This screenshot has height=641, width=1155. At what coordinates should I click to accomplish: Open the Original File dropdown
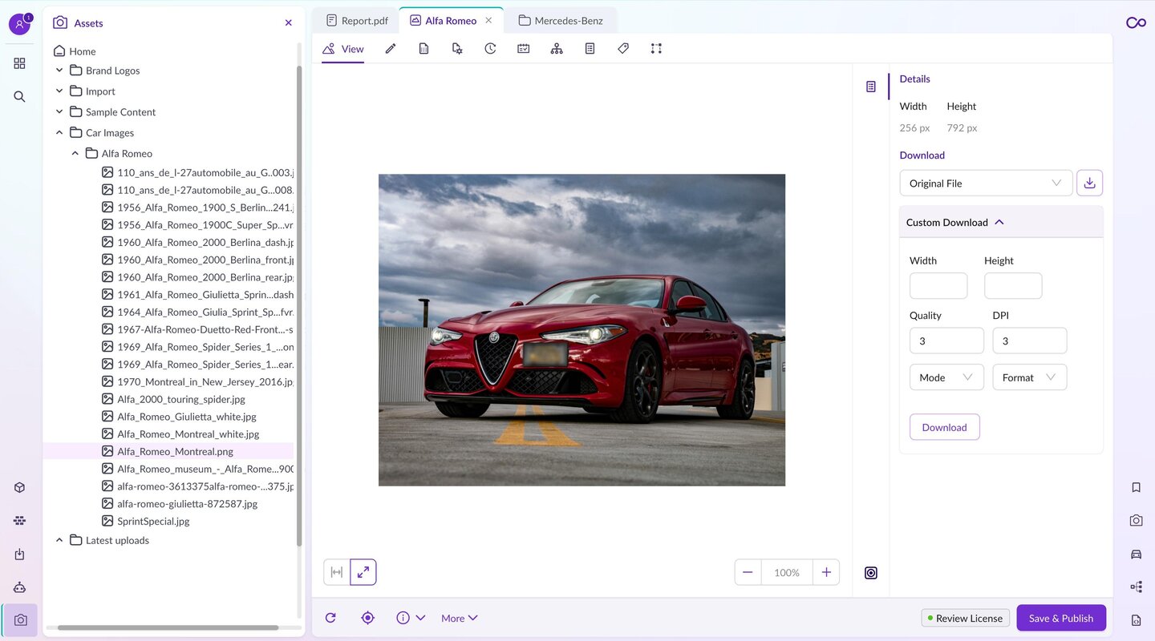click(985, 183)
